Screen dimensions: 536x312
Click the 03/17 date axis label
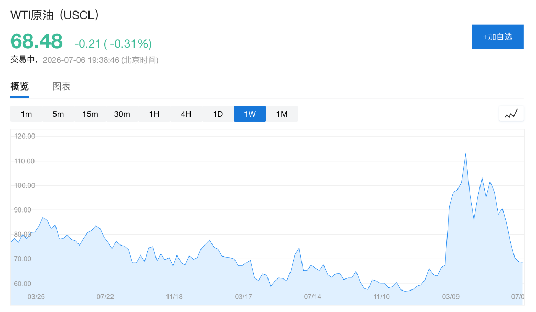(243, 297)
